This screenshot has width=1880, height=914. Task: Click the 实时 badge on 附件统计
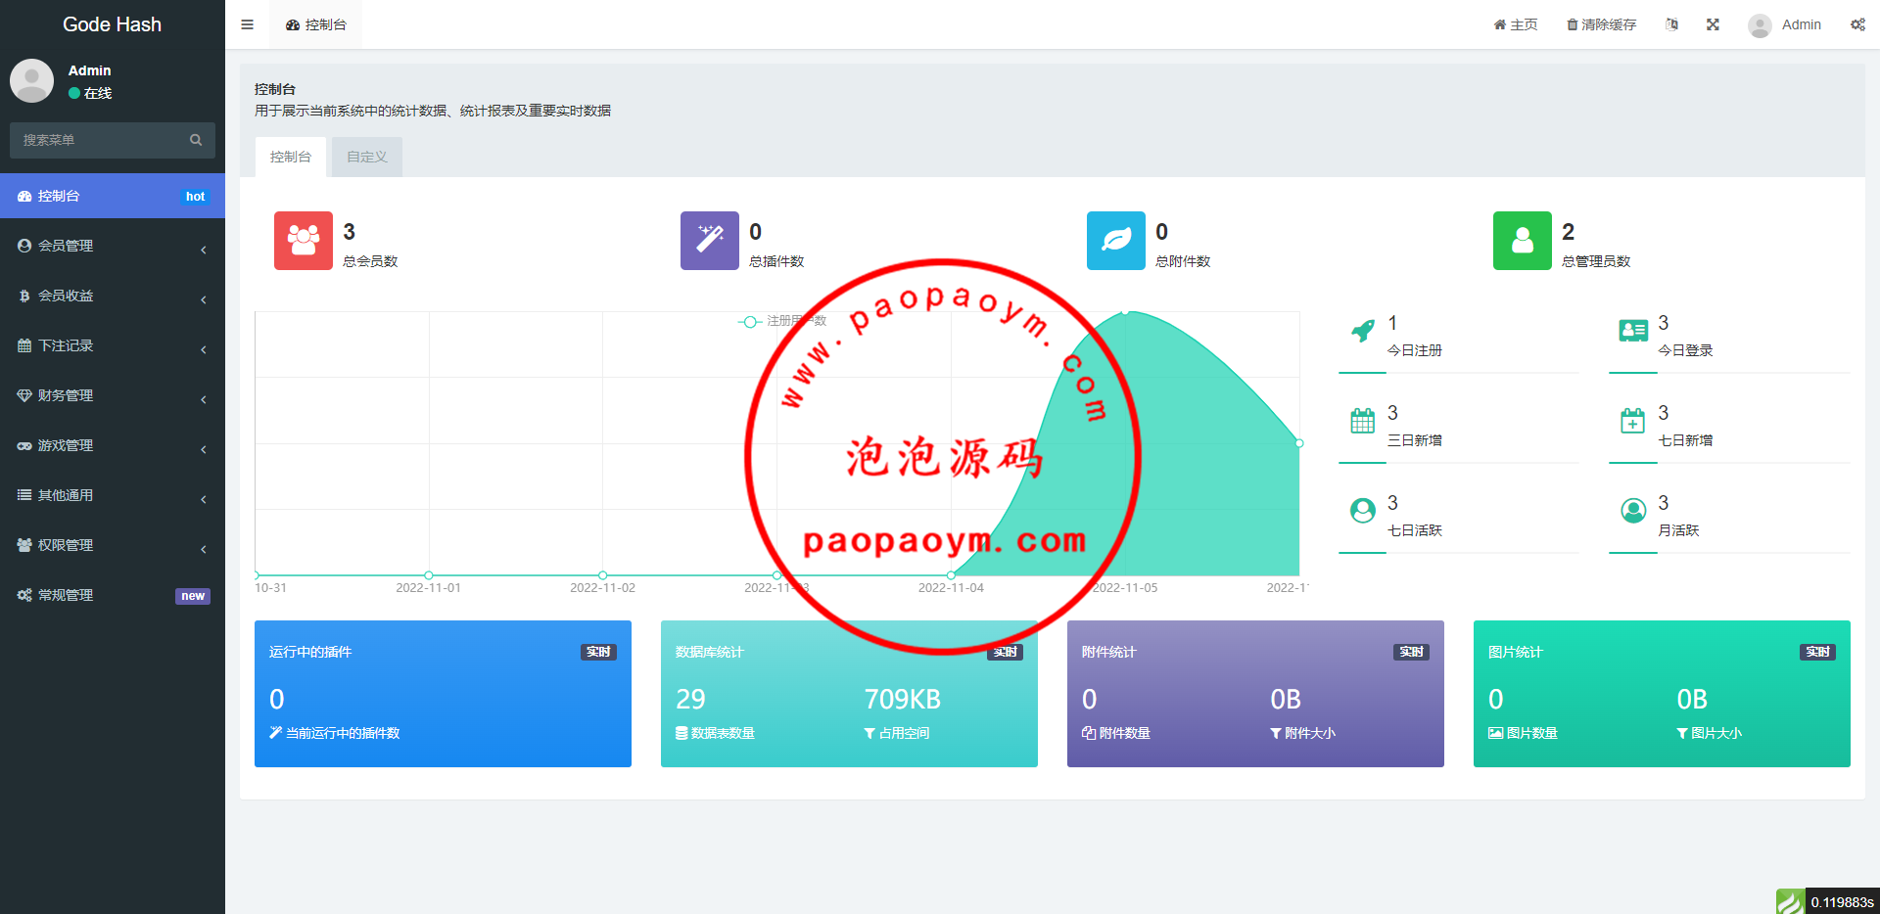pos(1411,652)
